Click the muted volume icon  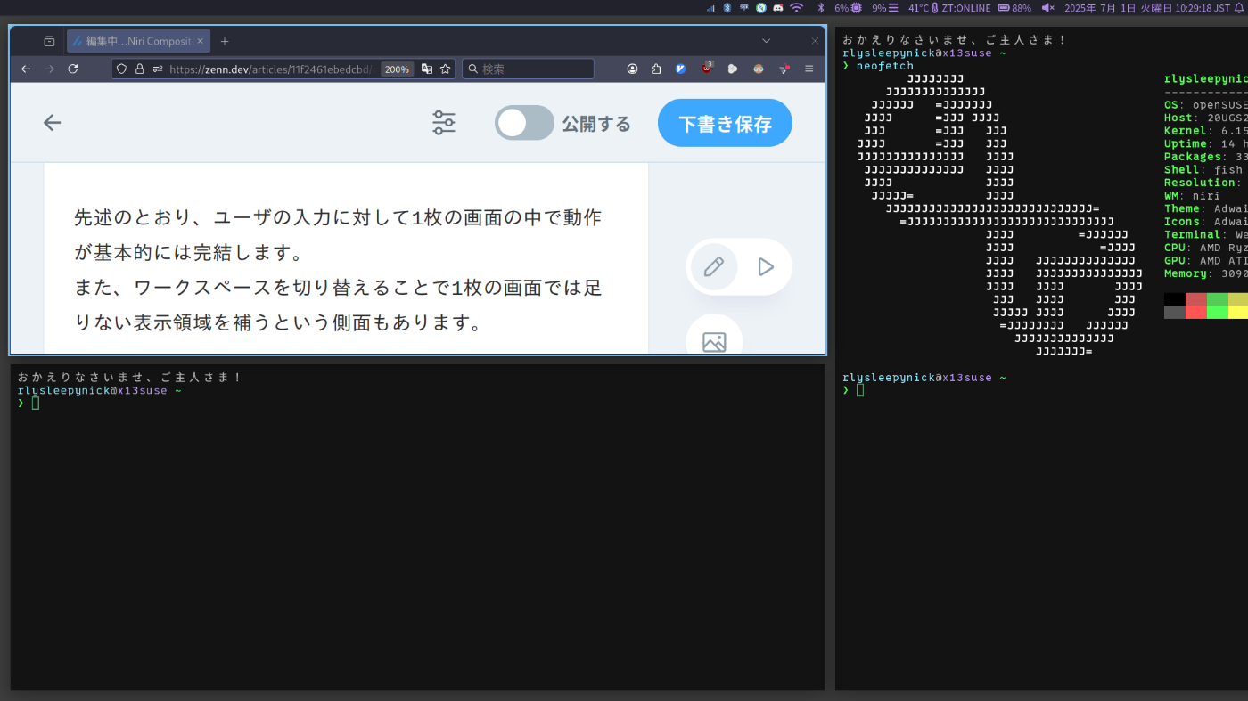tap(1048, 7)
